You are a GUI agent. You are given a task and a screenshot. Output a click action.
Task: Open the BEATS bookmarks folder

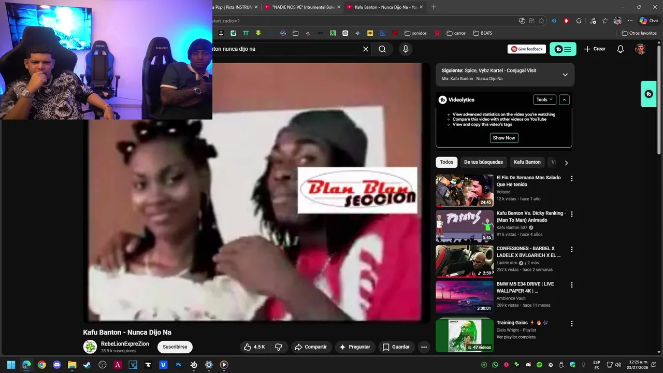pos(483,33)
